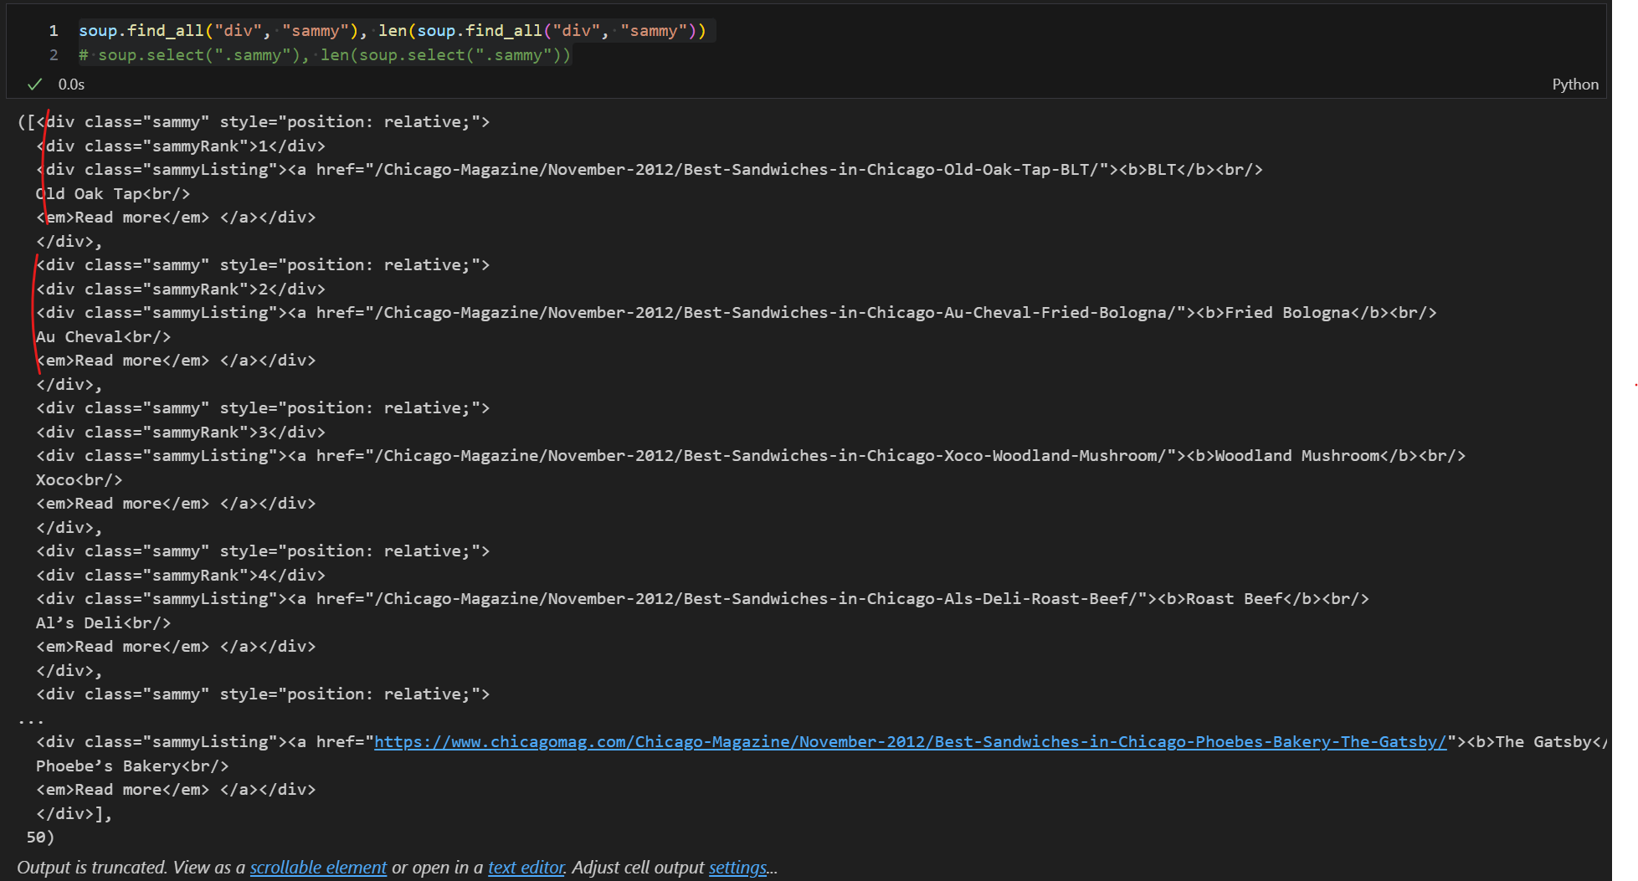Click the sammyRank 1 div line
The image size is (1638, 881).
click(x=181, y=146)
